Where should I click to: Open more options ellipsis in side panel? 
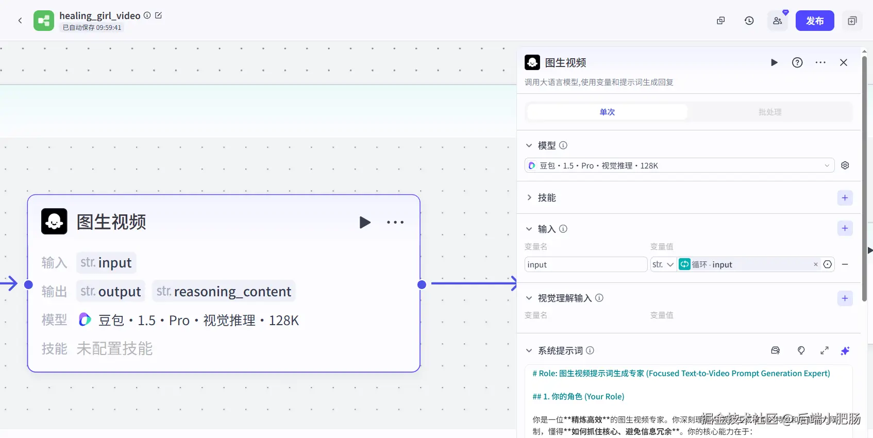tap(820, 62)
